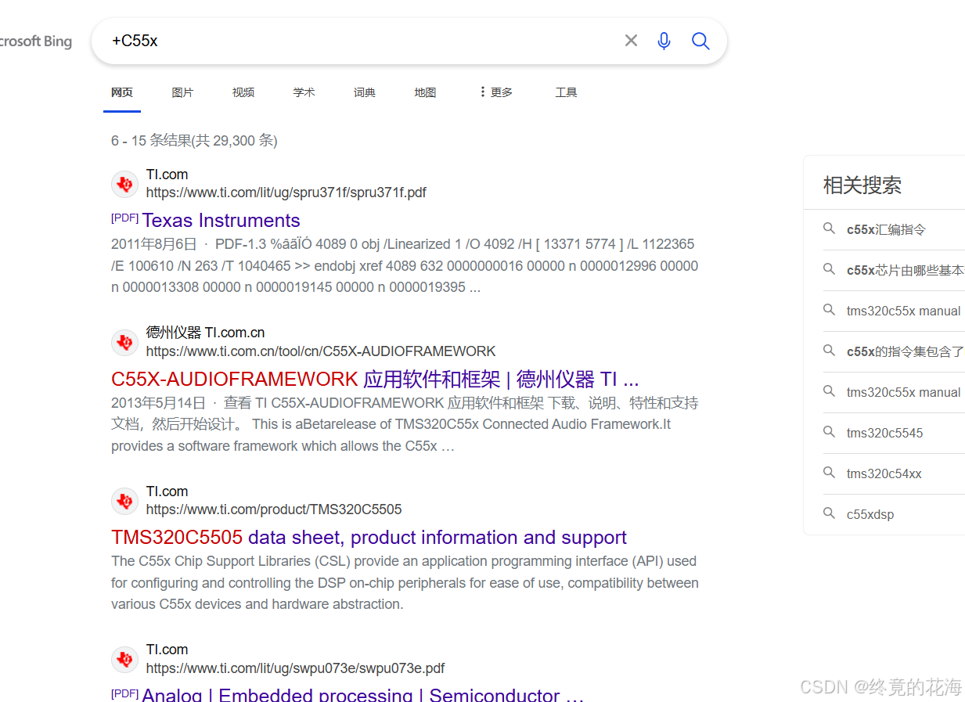Open TMS320C5505 data sheet result

(369, 538)
